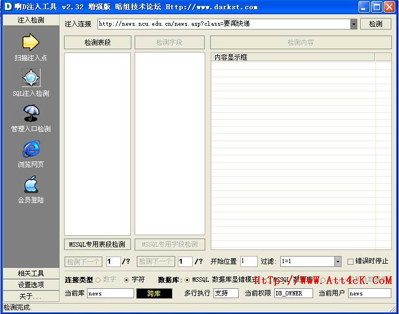The height and width of the screenshot is (314, 399).
Task: Select MSSQL 数据库显错模式 radio button
Action: pos(187,280)
